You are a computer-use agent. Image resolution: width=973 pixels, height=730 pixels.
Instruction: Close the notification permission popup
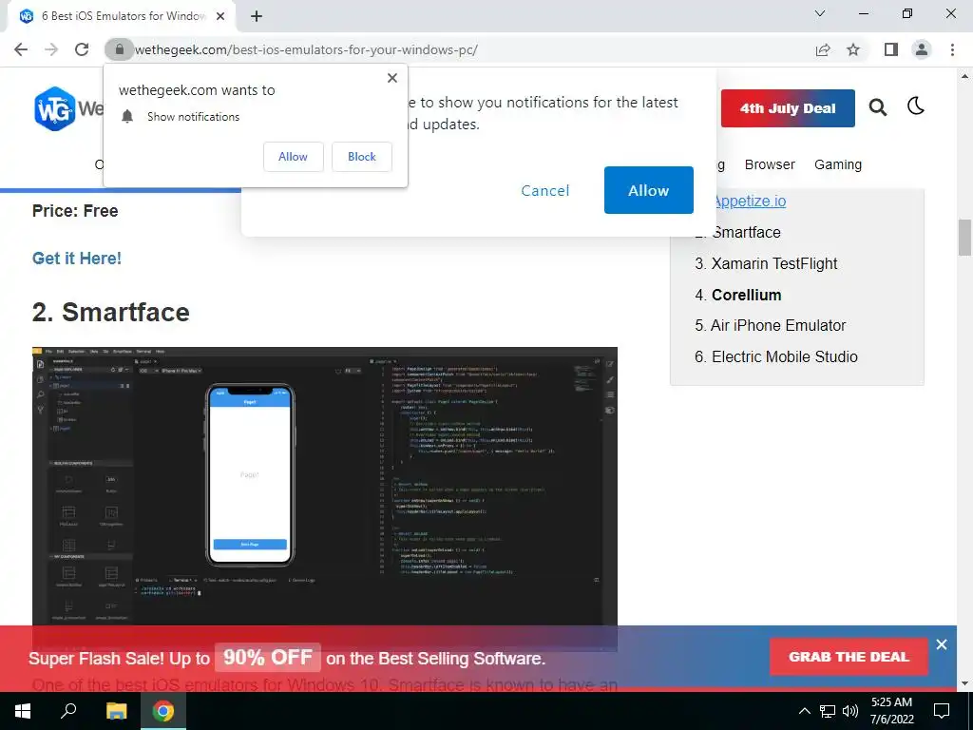coord(392,78)
